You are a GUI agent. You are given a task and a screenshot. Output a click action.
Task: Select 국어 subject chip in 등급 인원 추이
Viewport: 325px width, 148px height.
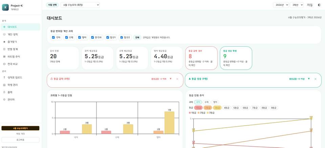point(198,102)
